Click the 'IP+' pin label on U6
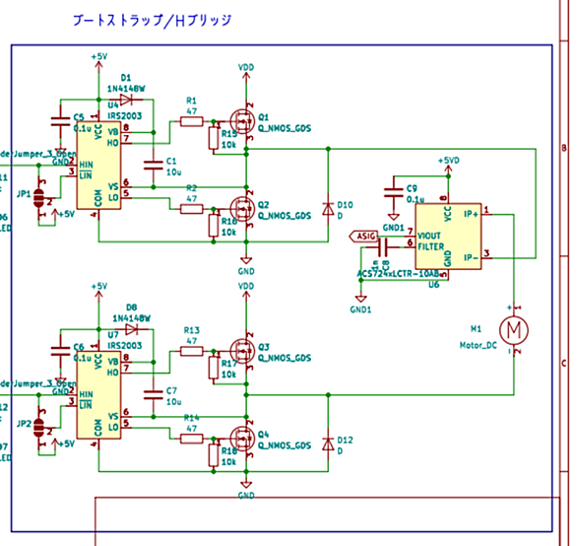577x546 pixels. (471, 214)
